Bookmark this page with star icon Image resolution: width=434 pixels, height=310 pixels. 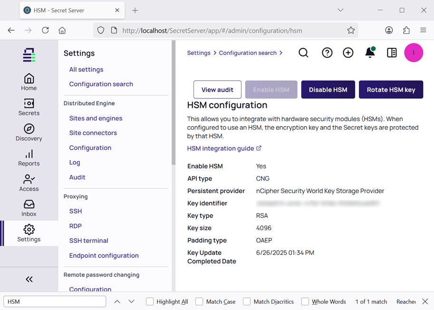351,30
